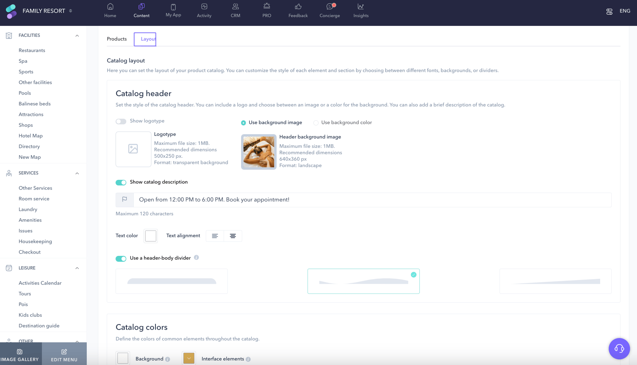Collapse the Leisure sidebar section
Screen dimensions: 637x365
[x=77, y=268]
